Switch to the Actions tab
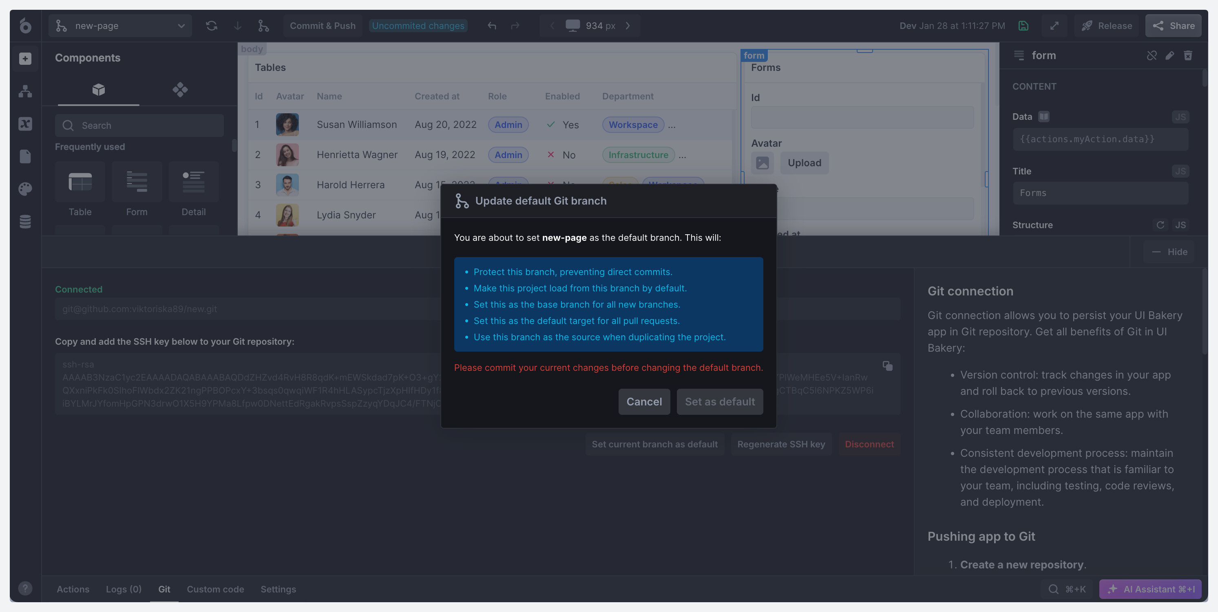 click(x=73, y=589)
